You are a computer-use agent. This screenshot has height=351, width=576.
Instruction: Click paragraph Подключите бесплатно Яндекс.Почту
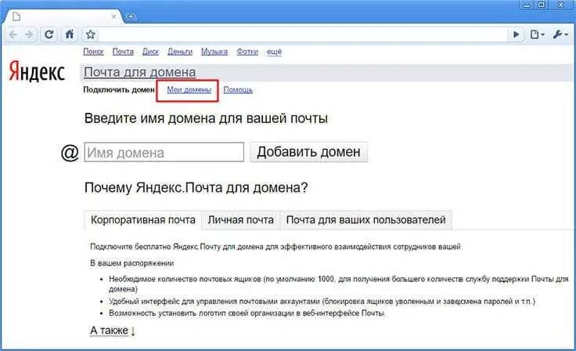275,247
